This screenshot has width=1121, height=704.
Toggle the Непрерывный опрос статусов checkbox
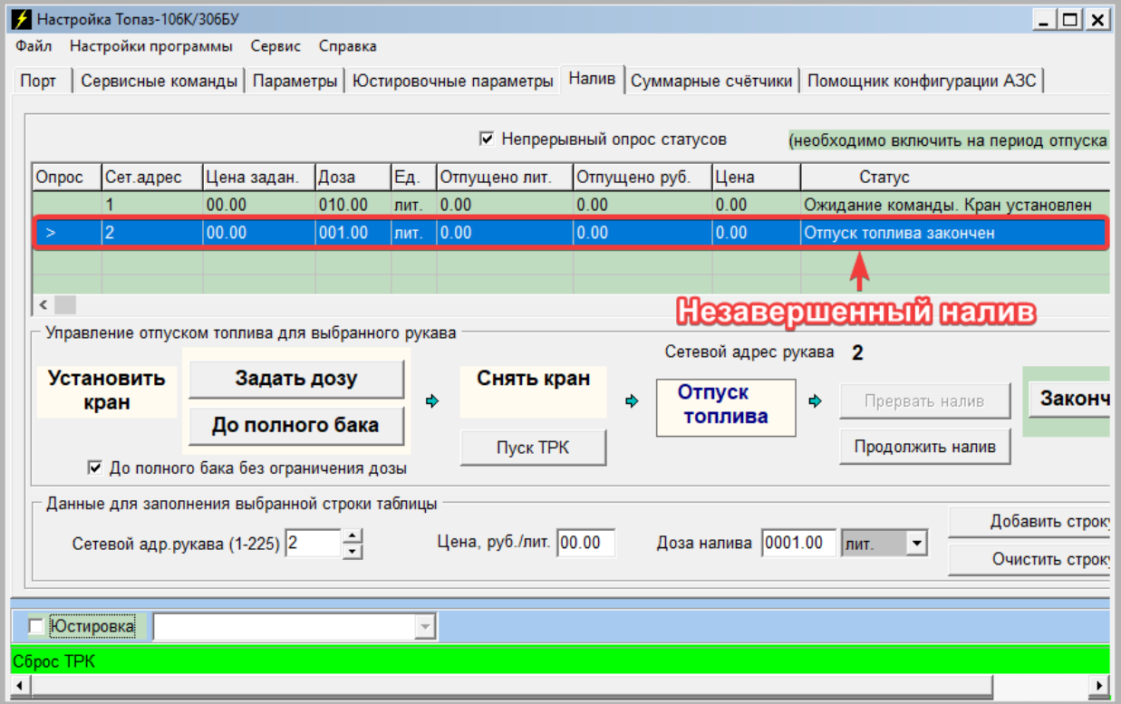point(488,140)
